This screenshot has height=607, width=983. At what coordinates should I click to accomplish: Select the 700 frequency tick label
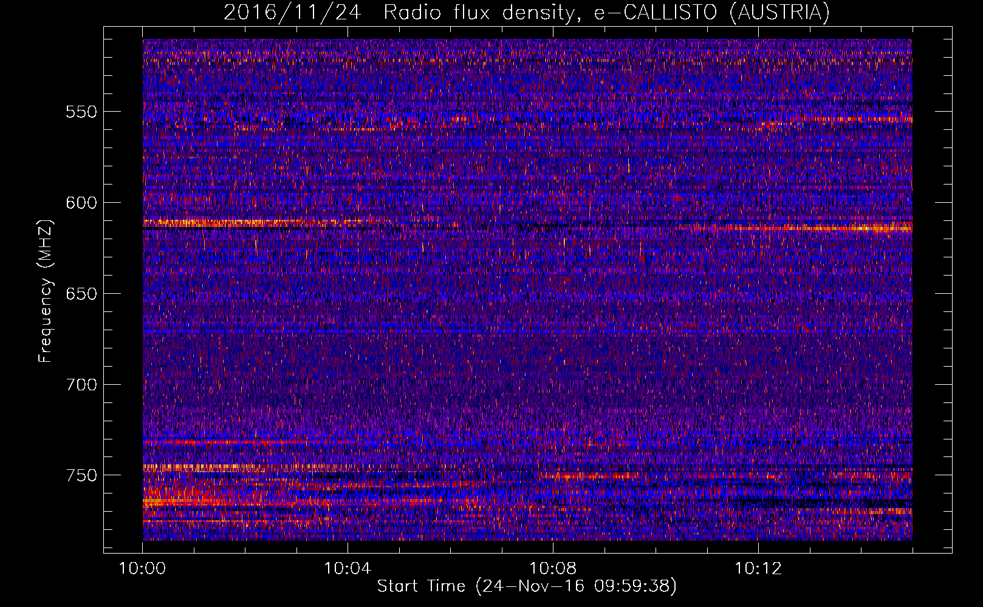click(81, 385)
